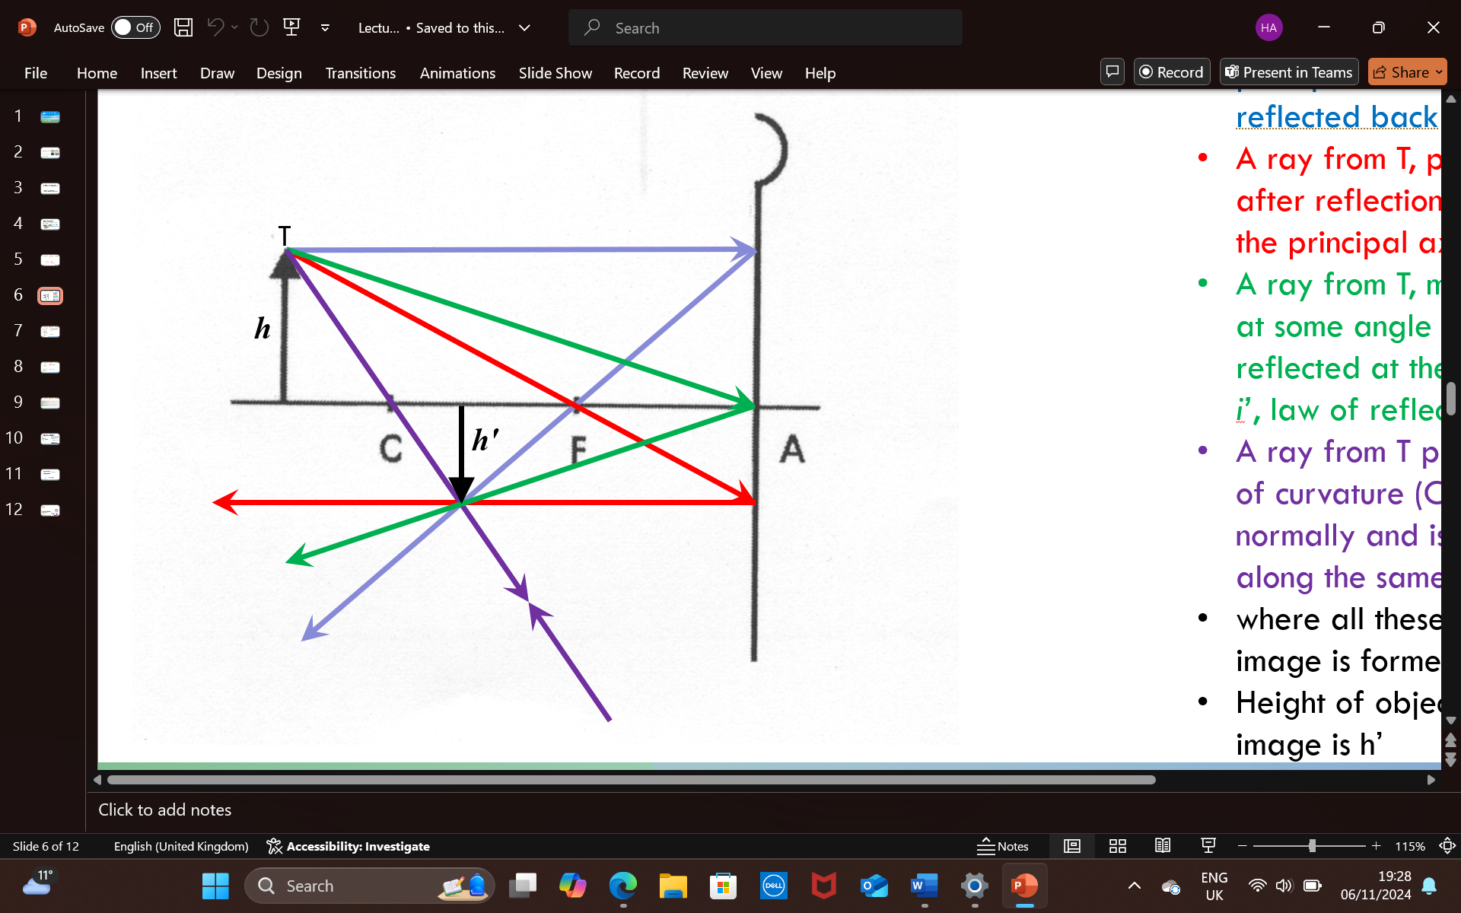
Task: Open the File menu
Action: pyautogui.click(x=36, y=73)
